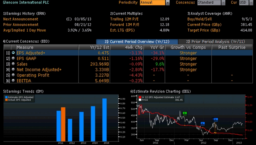Open Current Multiples section
The image size is (256, 145).
(x=126, y=14)
